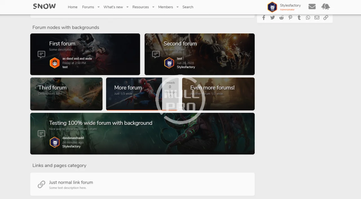Click the Tumblr share icon

(299, 18)
